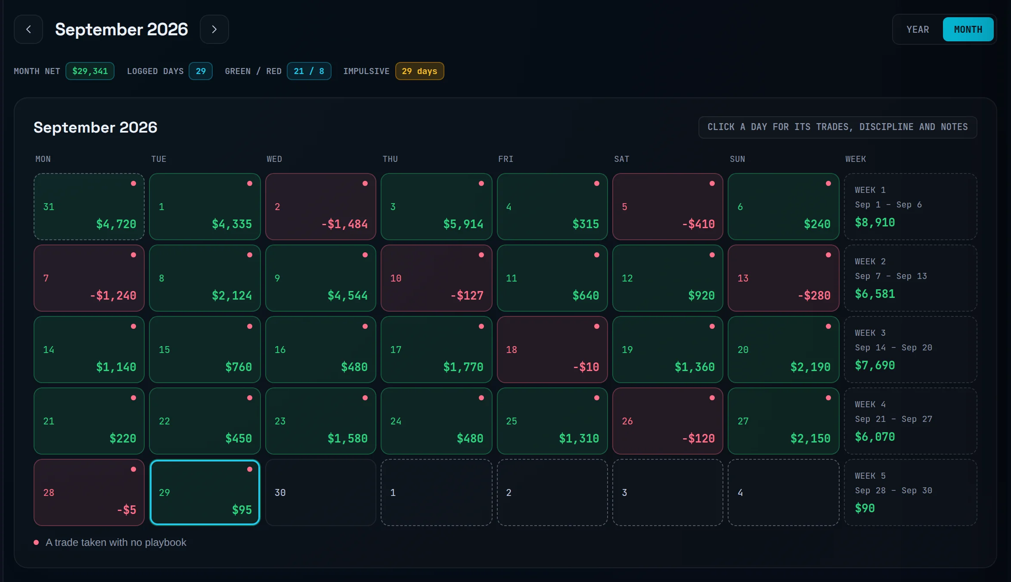Click the 29 days impulsive badge

419,71
